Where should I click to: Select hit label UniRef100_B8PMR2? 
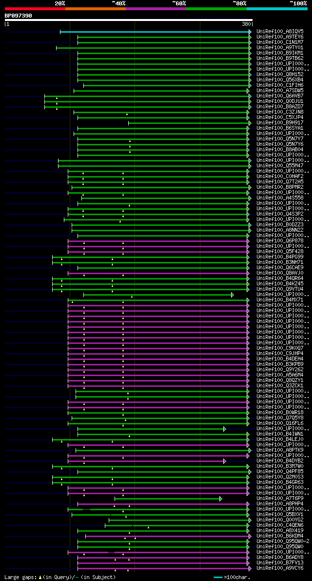(x=280, y=187)
